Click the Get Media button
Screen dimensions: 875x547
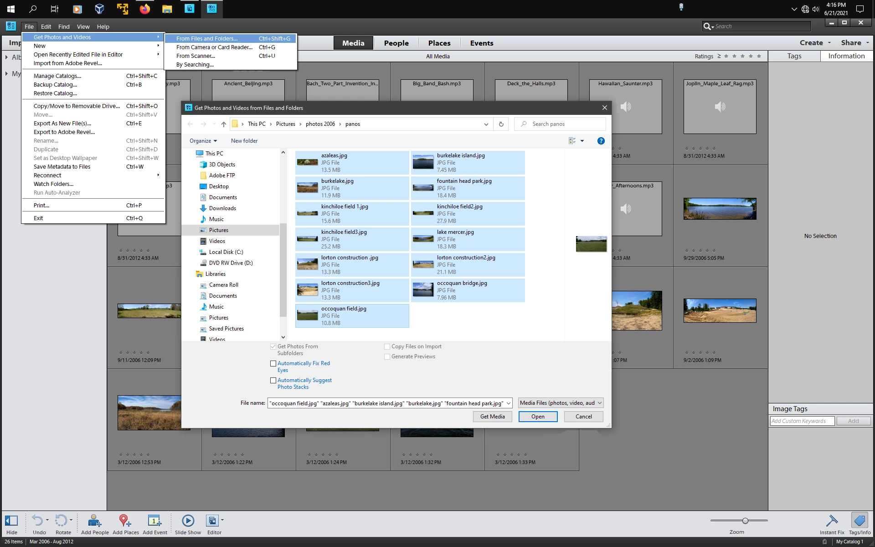point(492,417)
